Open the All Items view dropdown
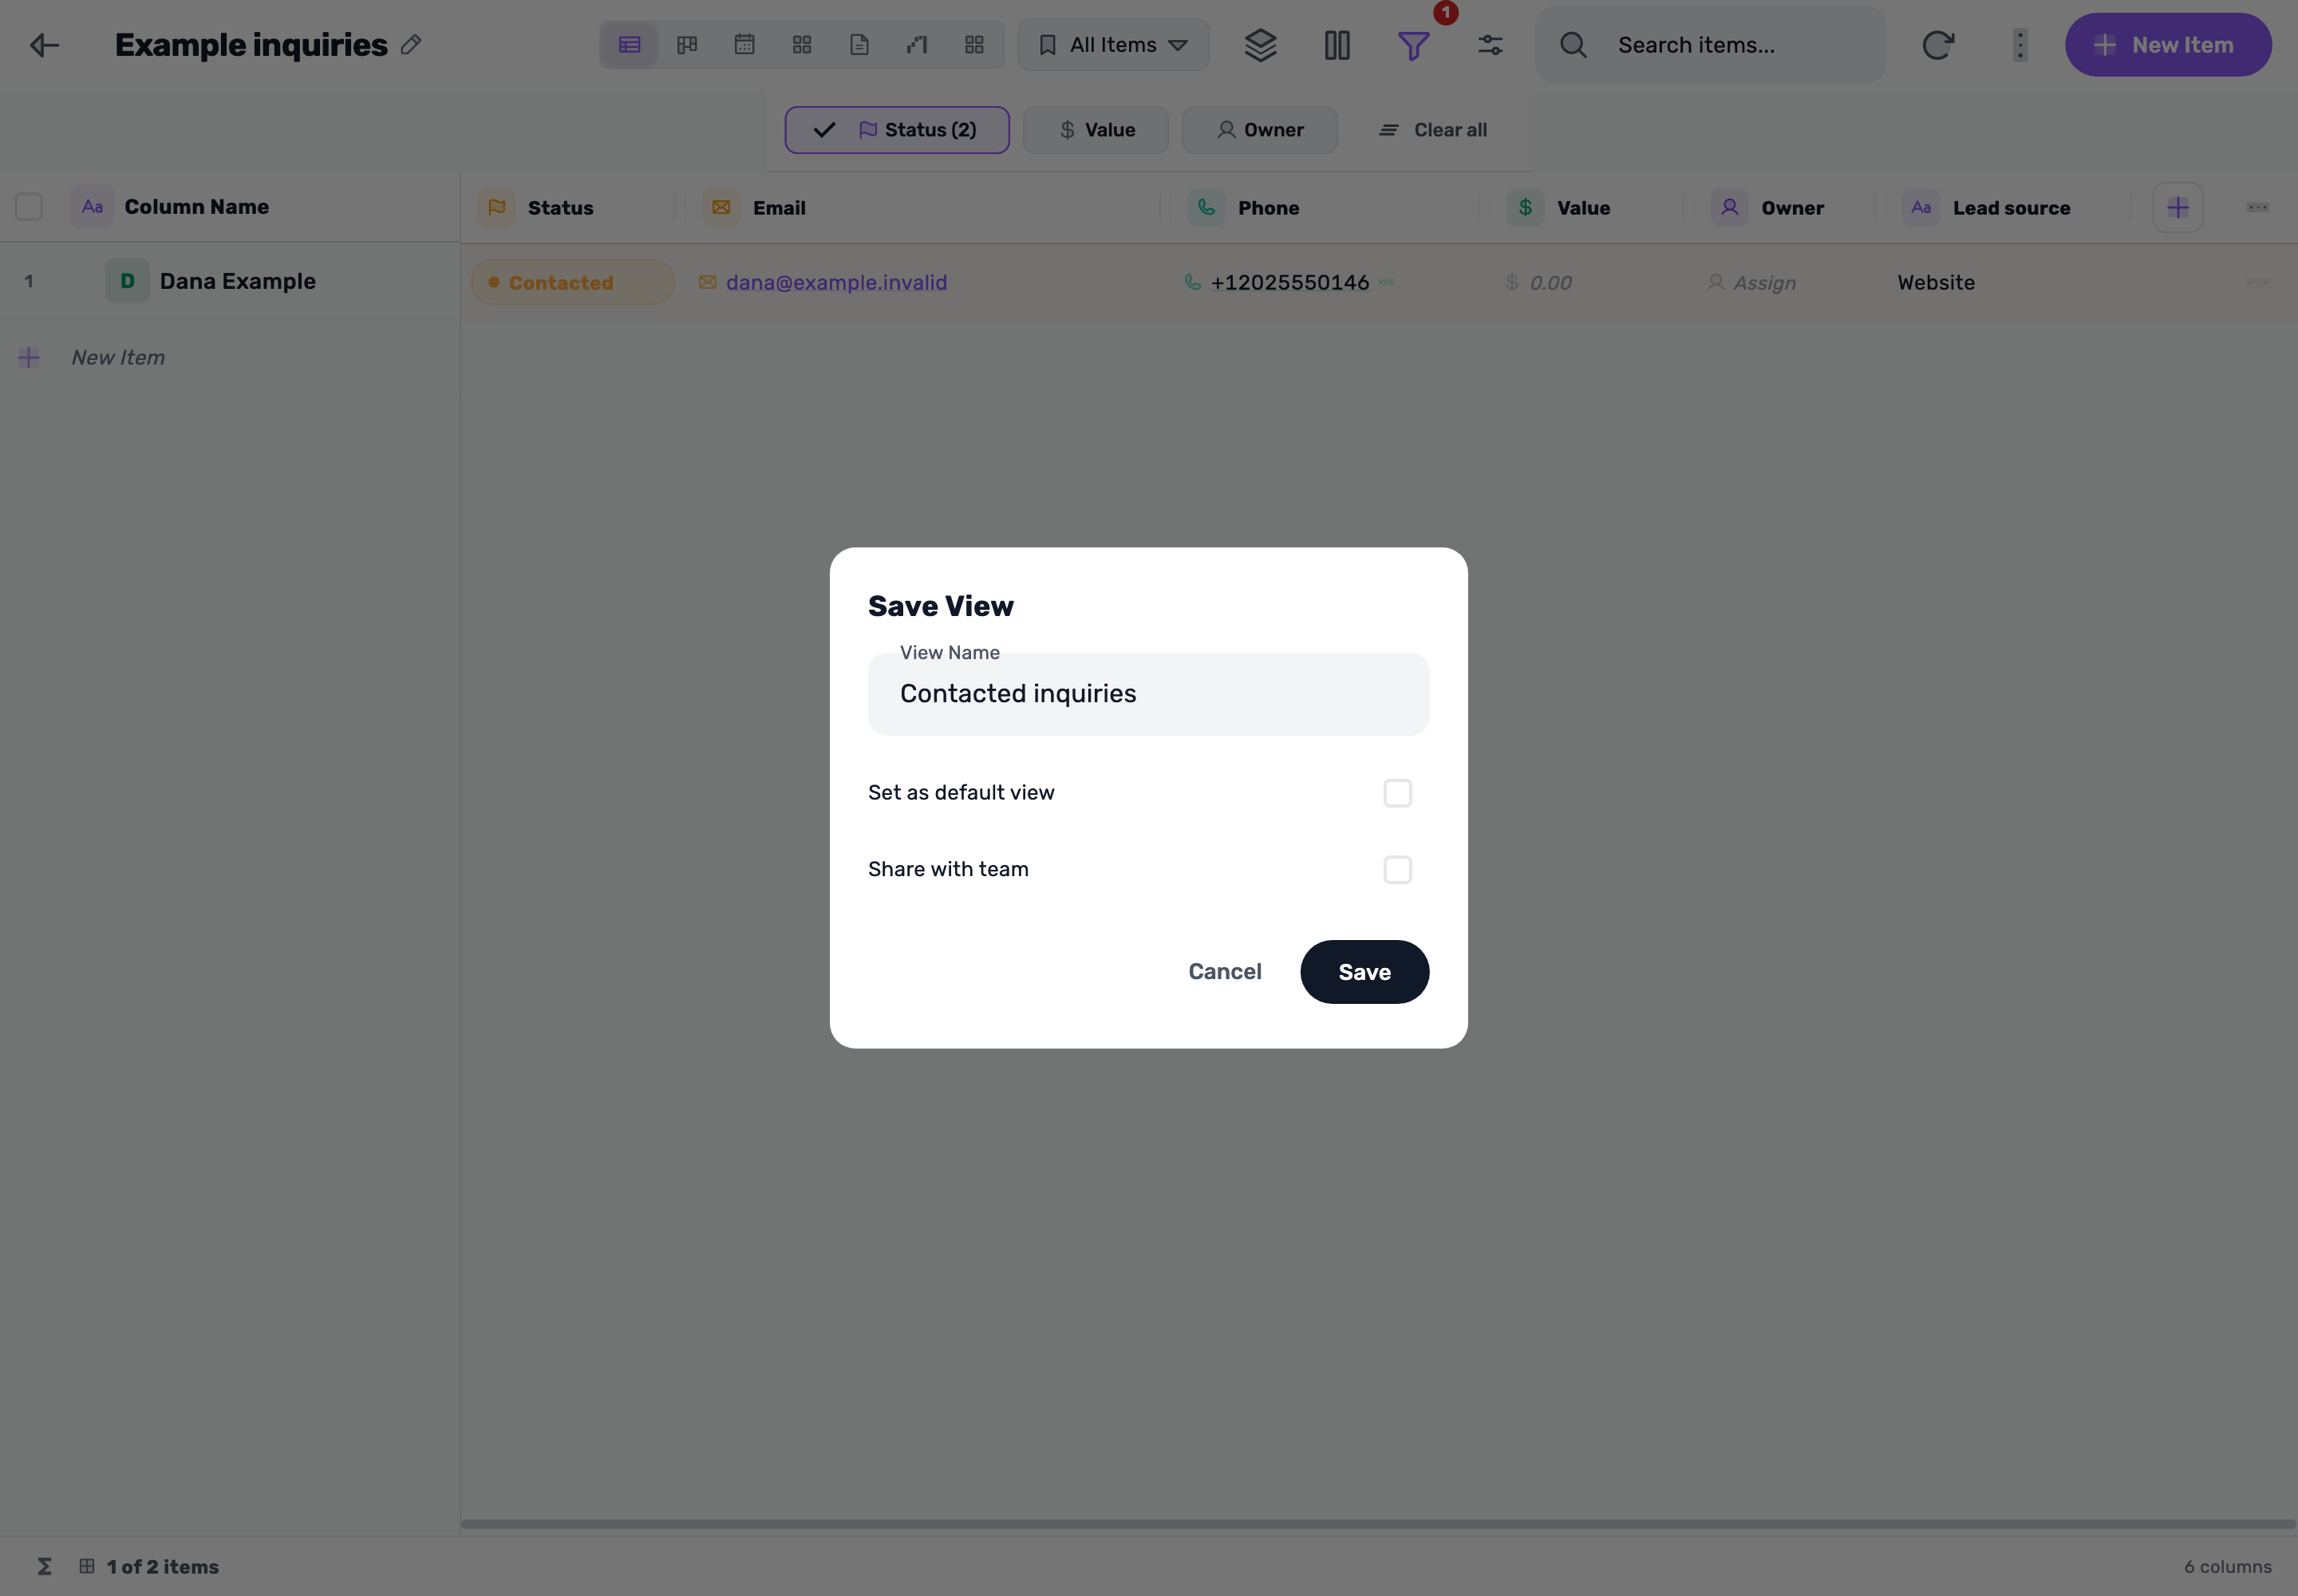2298x1596 pixels. pos(1113,45)
